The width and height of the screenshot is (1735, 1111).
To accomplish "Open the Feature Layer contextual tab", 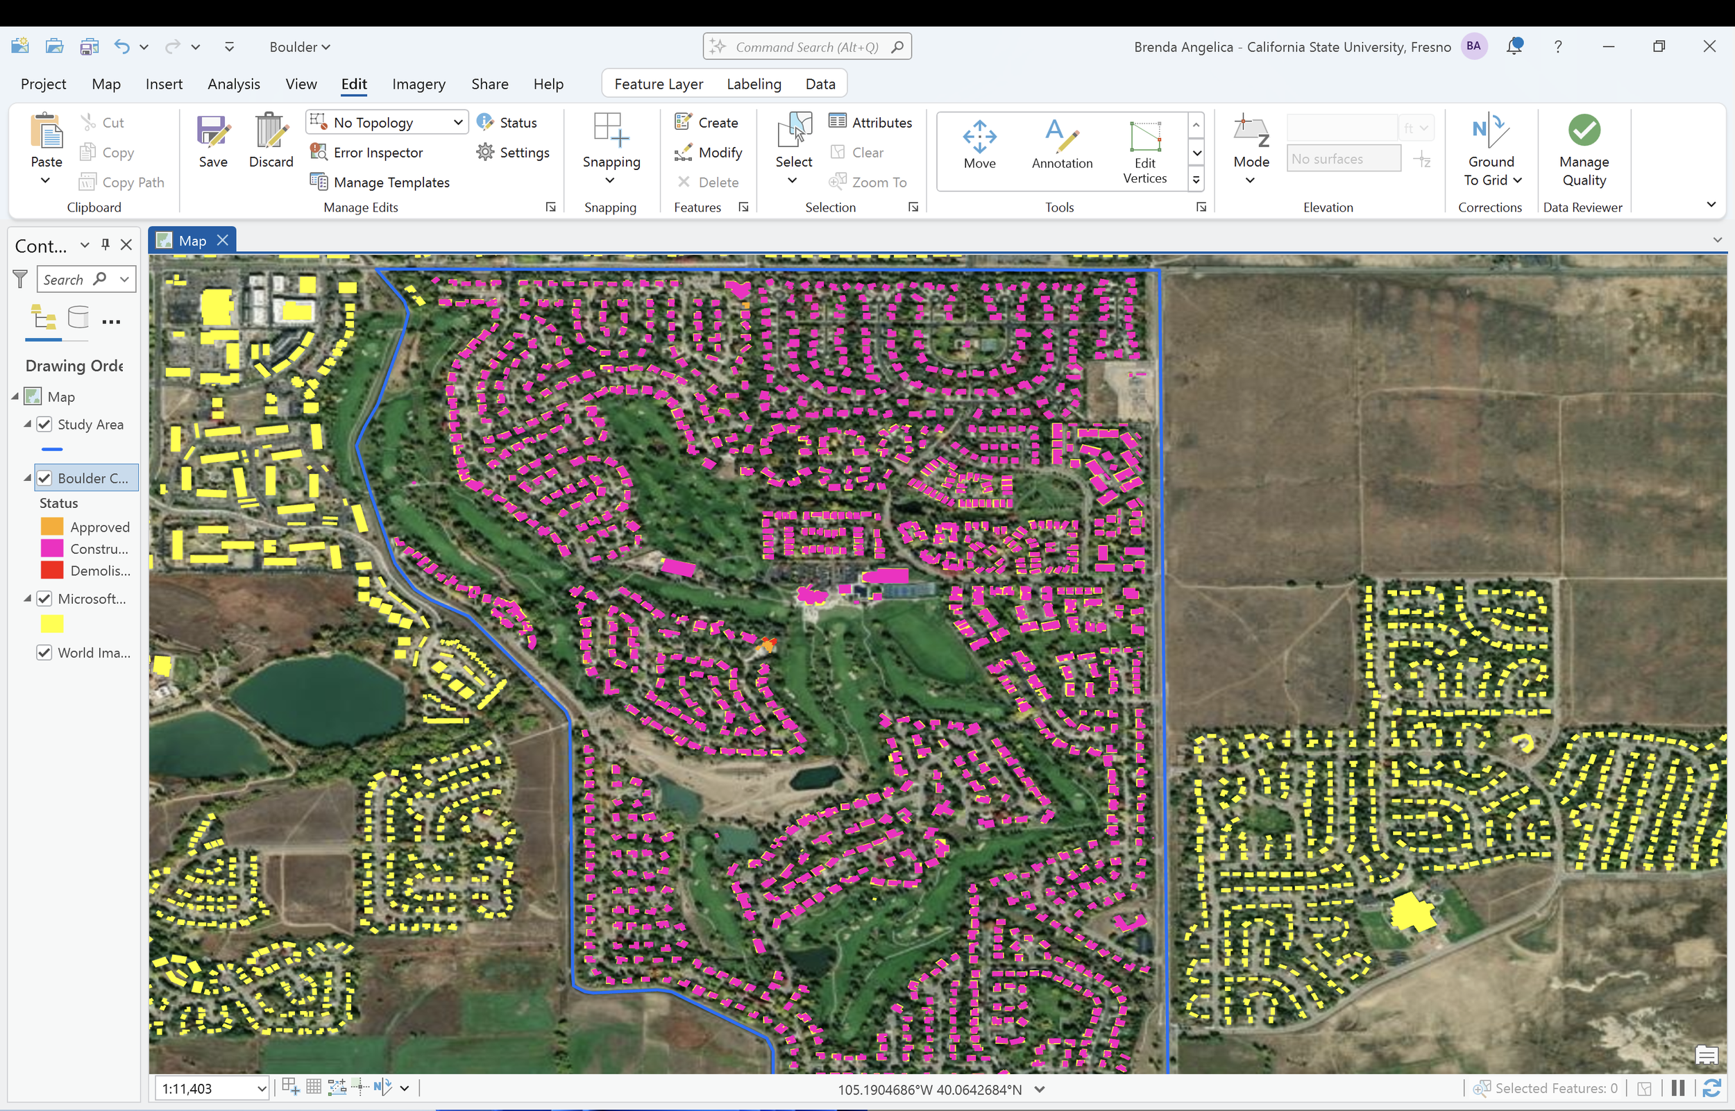I will point(658,85).
